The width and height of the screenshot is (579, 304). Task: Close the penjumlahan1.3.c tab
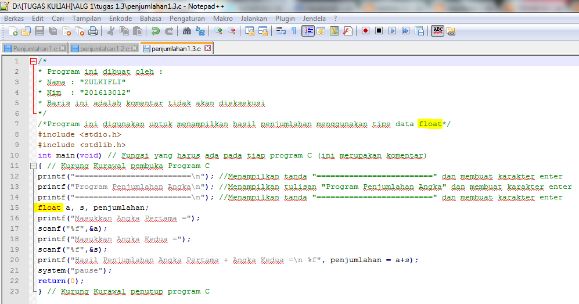pyautogui.click(x=207, y=48)
